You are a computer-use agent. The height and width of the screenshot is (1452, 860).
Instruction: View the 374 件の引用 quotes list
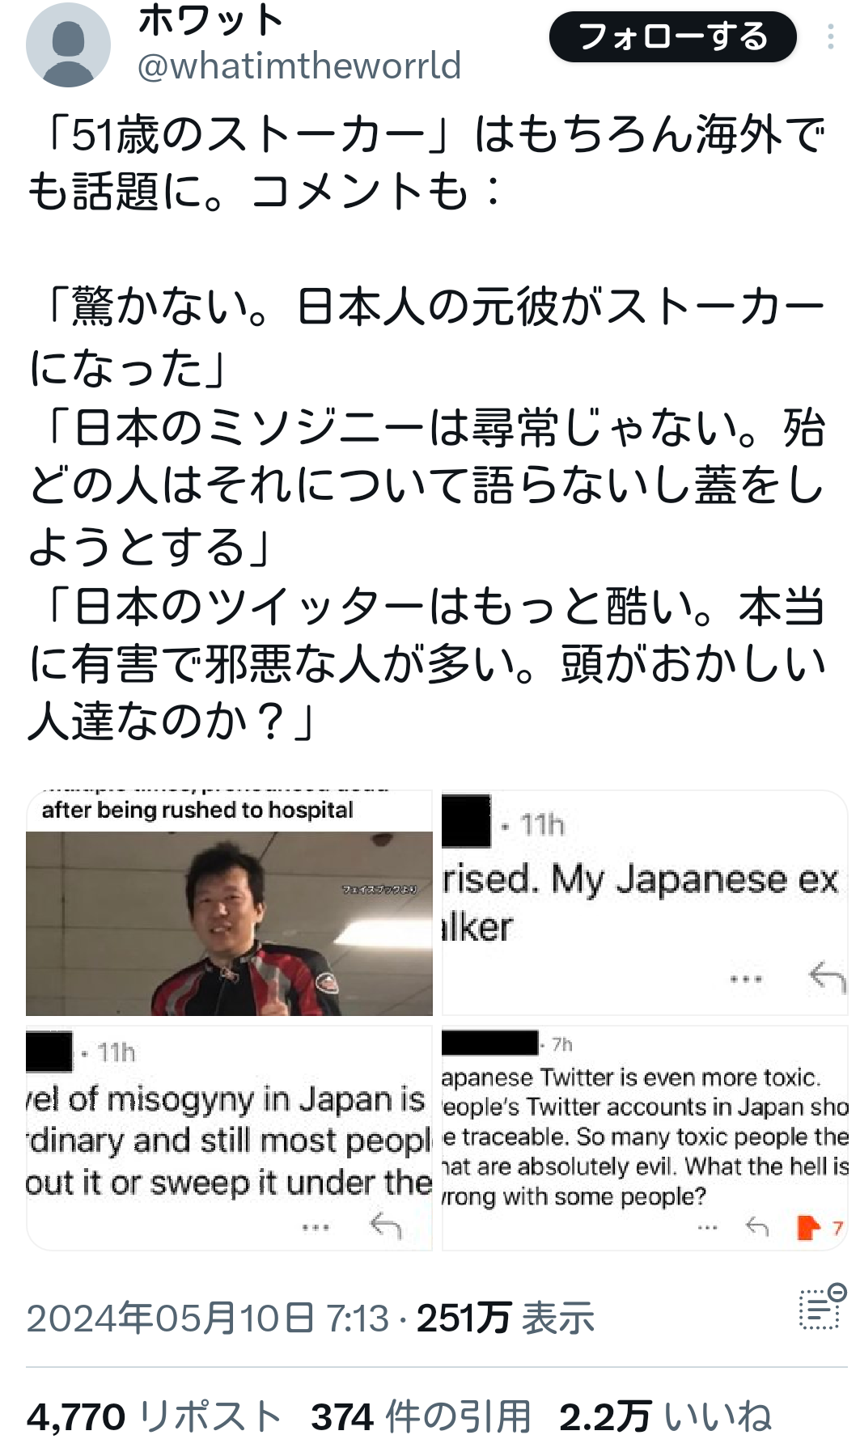click(421, 1416)
